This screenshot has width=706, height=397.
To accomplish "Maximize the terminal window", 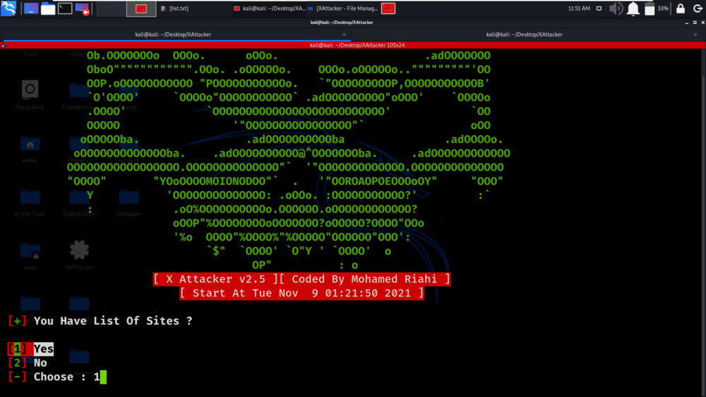I will click(x=695, y=23).
